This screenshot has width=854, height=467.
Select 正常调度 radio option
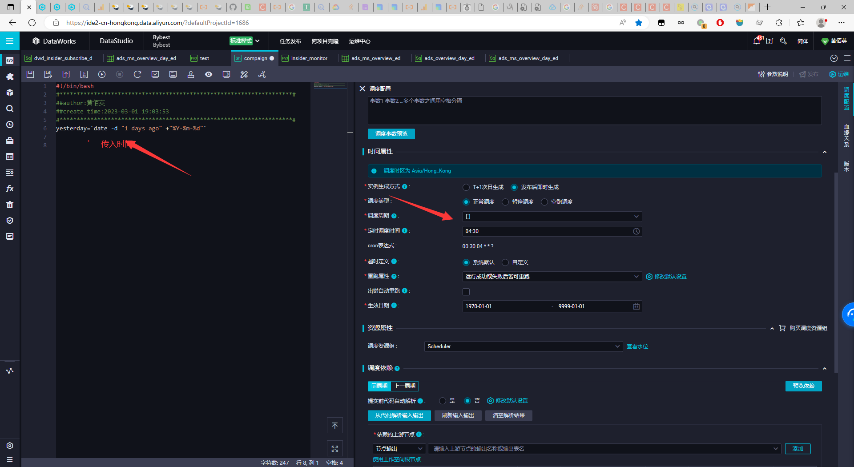[x=466, y=202]
